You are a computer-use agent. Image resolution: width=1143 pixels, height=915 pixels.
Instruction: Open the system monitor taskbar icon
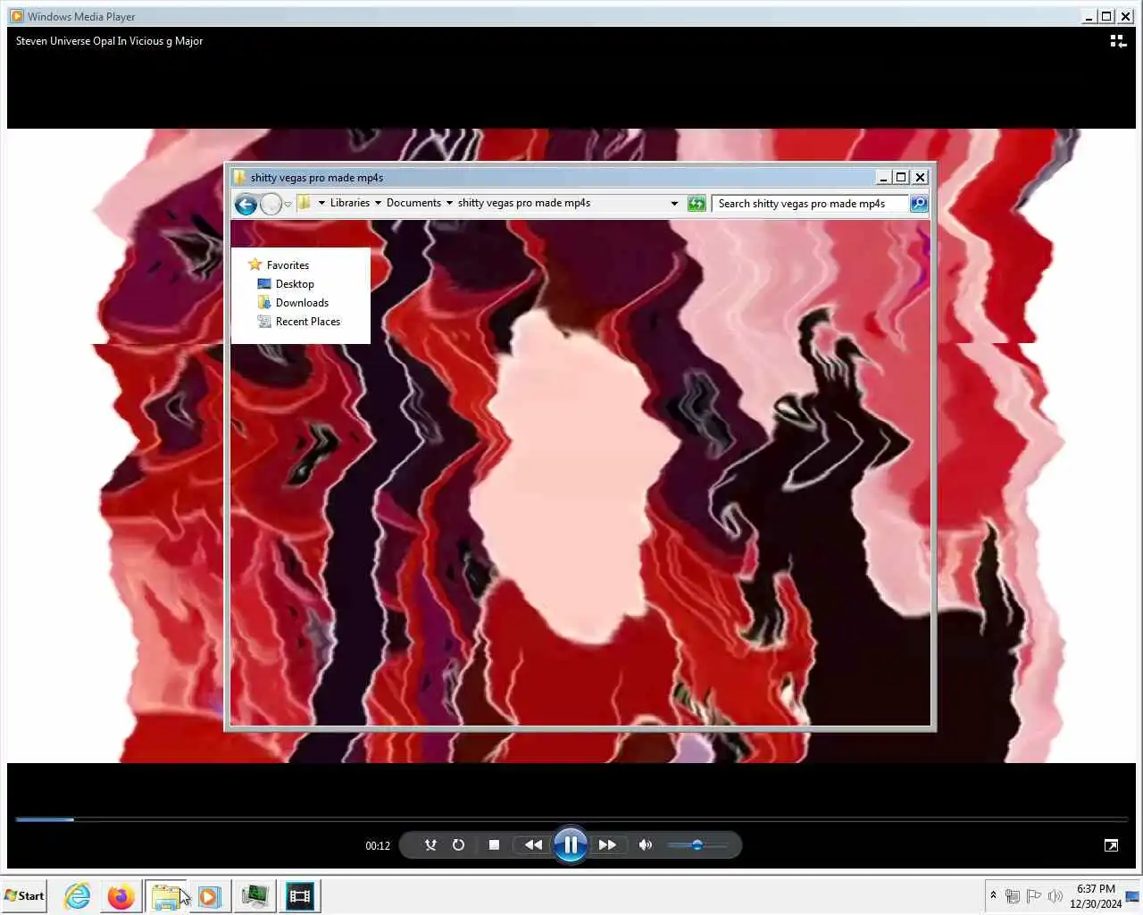[x=254, y=895]
